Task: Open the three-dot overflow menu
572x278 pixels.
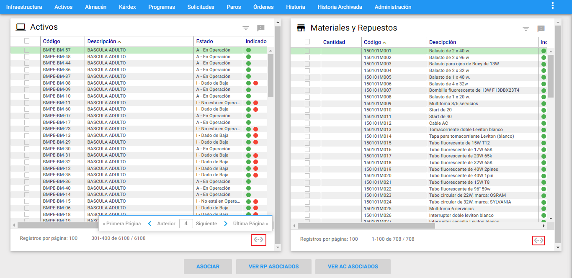Action: (553, 6)
